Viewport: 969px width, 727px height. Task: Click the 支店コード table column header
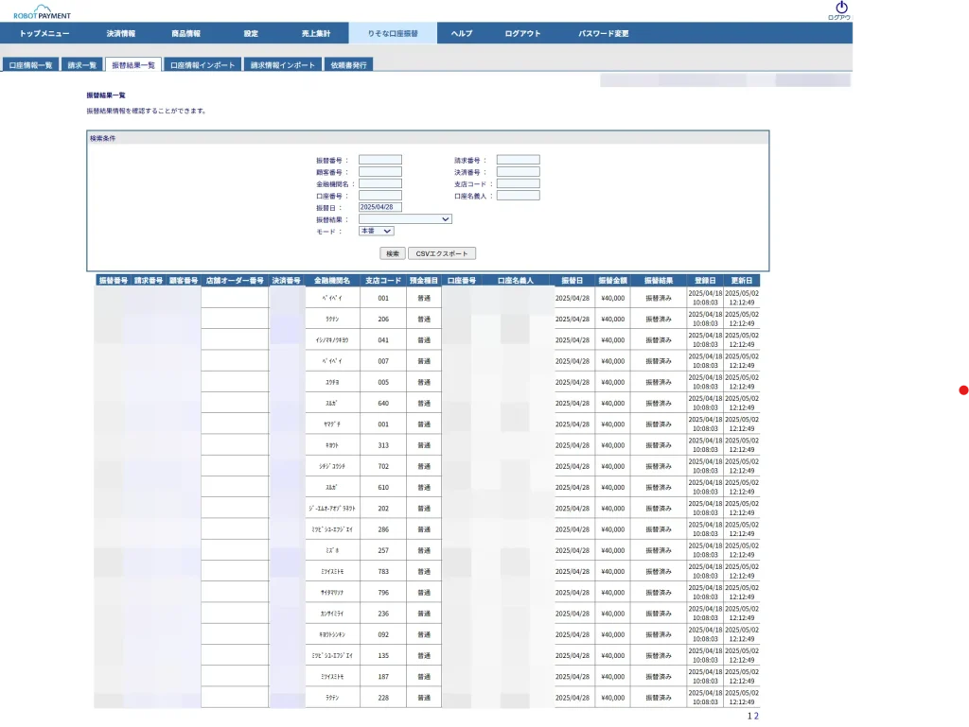click(x=383, y=281)
